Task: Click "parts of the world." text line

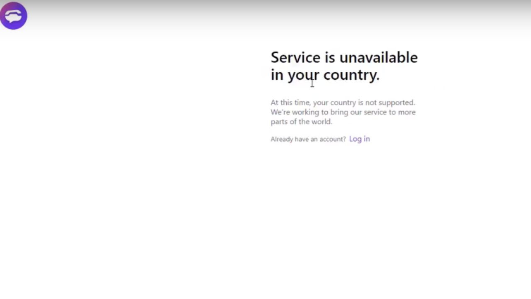Action: [302, 122]
